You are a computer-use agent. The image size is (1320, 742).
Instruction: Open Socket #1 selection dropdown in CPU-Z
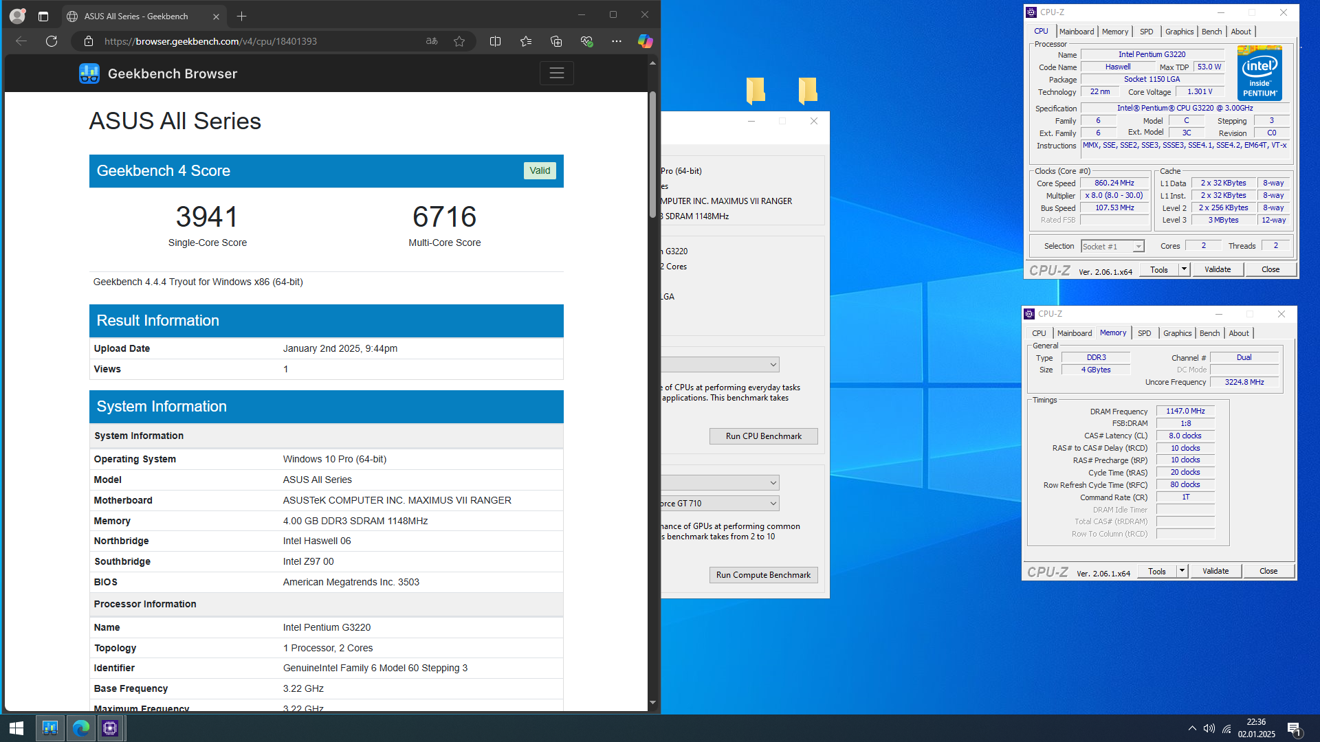point(1112,246)
